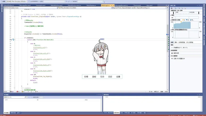Click pet menu button 投喂

[x=86, y=77]
